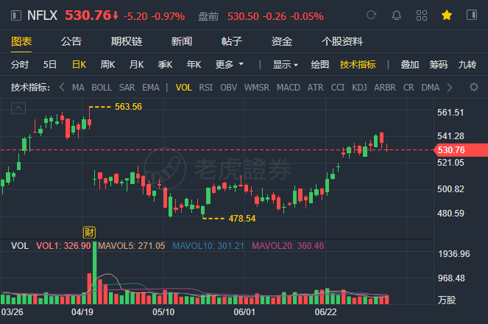The height and width of the screenshot is (324, 488).
Task: Select the CR indicator
Action: click(x=409, y=88)
